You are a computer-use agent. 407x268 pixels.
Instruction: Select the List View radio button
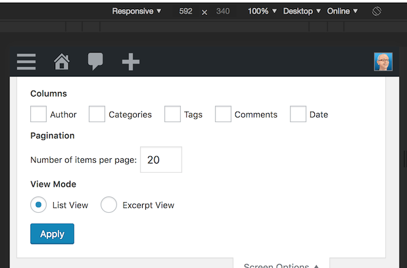[38, 205]
